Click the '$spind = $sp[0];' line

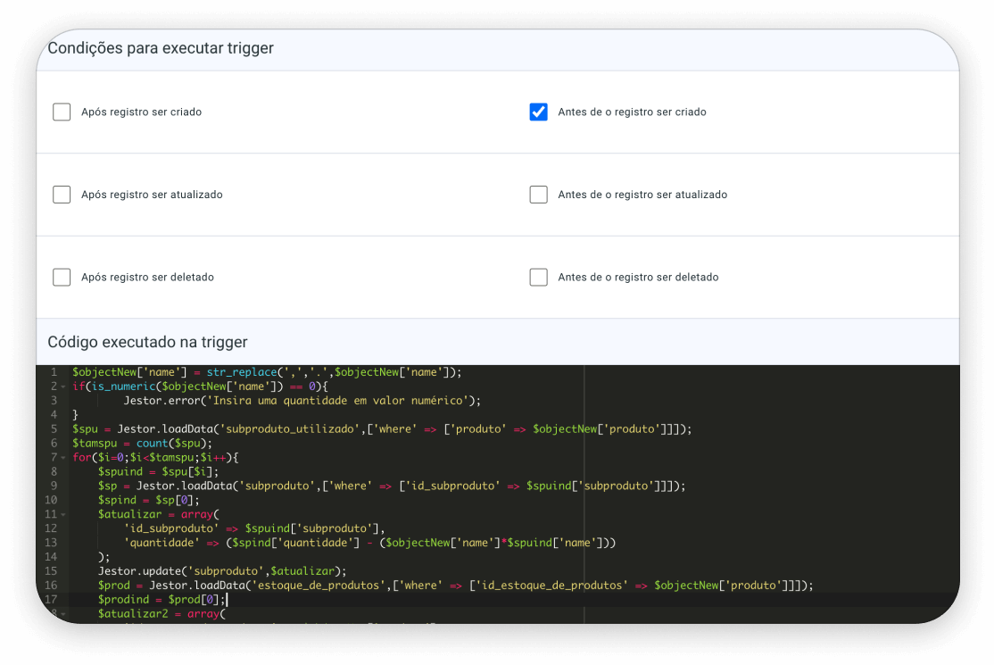point(148,500)
